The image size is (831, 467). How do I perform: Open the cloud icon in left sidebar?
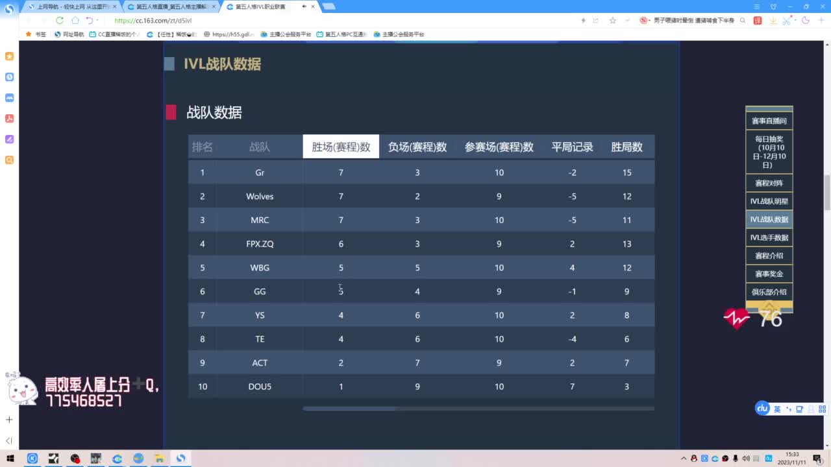(x=9, y=97)
